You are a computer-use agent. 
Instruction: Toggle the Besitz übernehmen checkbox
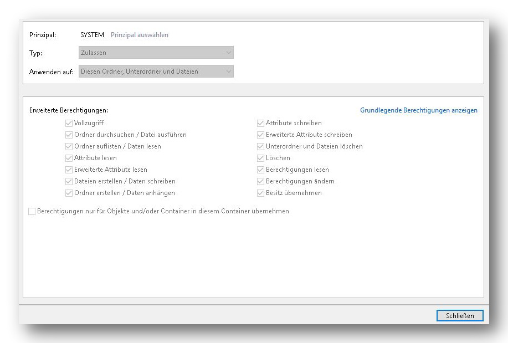260,193
